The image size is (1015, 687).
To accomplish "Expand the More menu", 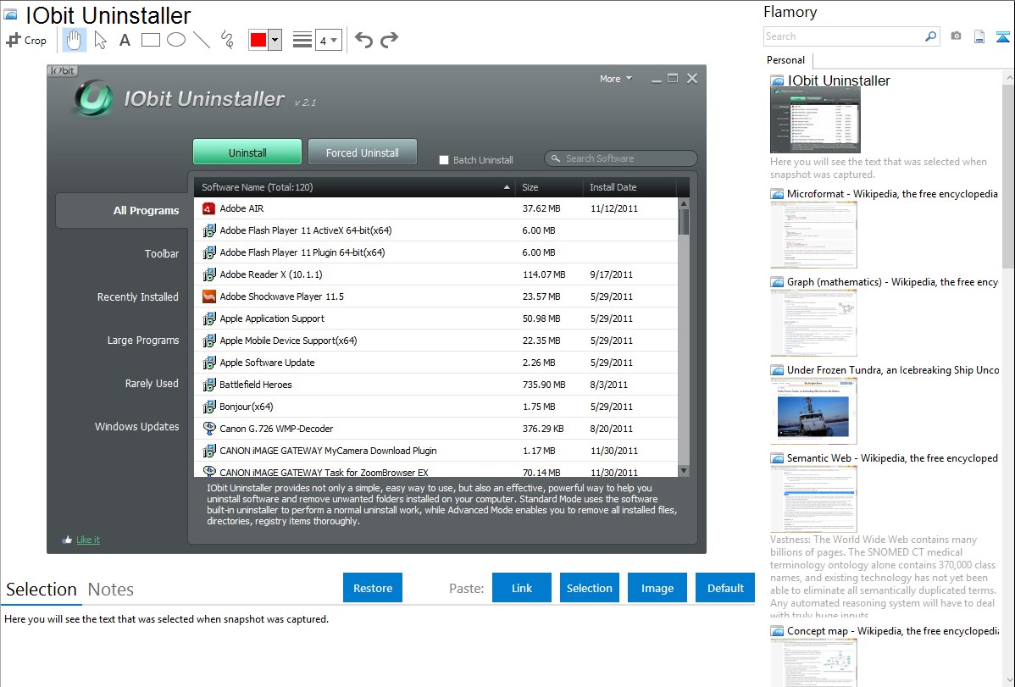I will click(616, 79).
